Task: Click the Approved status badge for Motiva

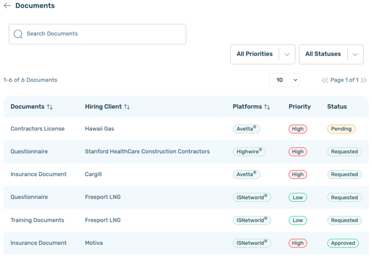Action: (343, 243)
